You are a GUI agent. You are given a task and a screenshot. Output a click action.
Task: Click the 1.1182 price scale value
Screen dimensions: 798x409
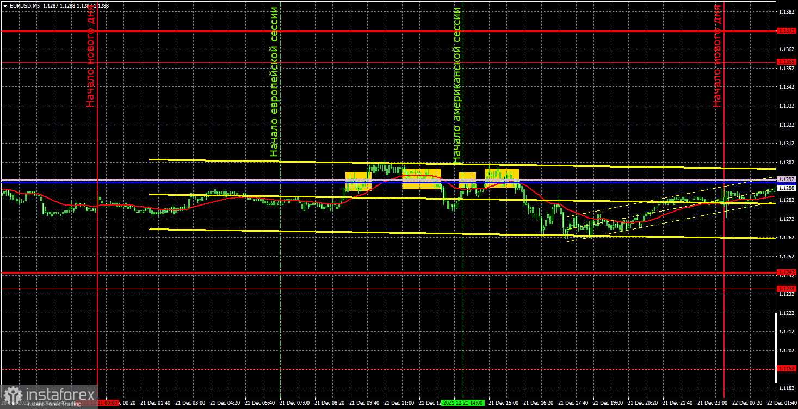787,388
